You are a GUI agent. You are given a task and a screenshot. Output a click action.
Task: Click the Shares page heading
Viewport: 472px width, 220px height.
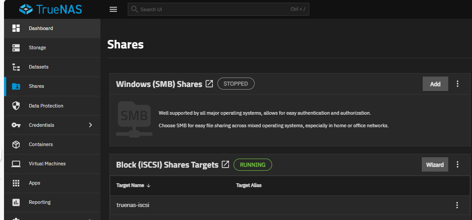pos(126,44)
